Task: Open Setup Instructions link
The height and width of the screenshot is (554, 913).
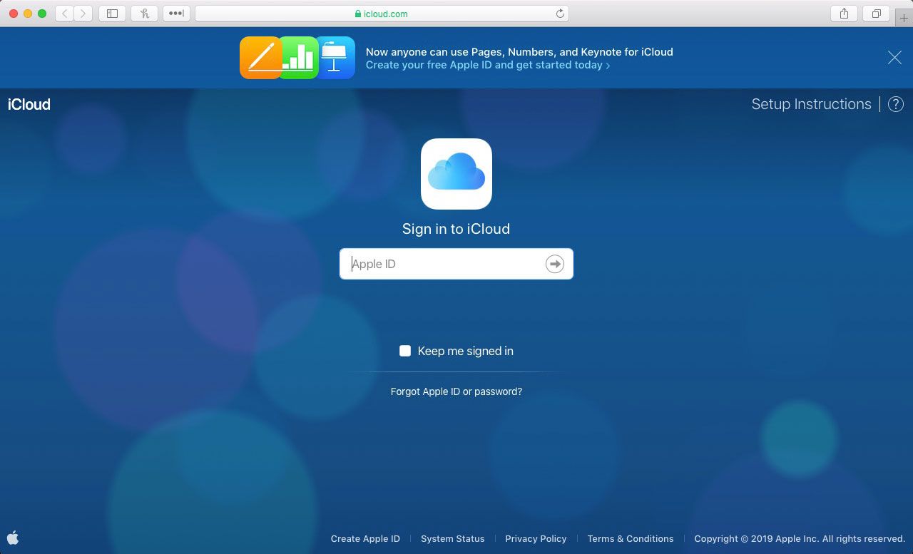Action: point(811,104)
